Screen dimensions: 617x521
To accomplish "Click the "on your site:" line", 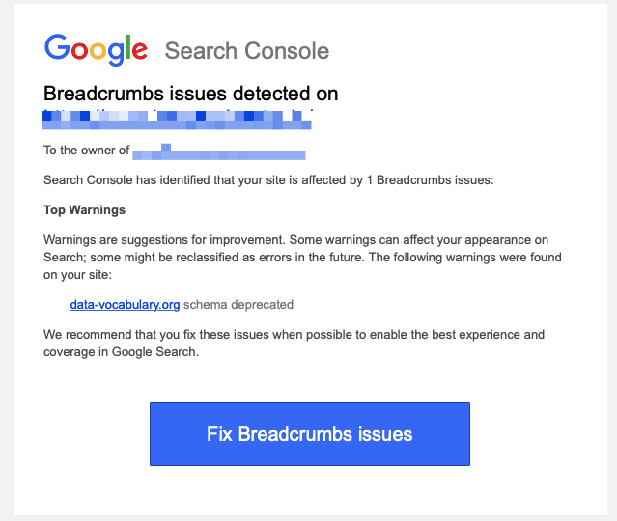I will point(78,275).
